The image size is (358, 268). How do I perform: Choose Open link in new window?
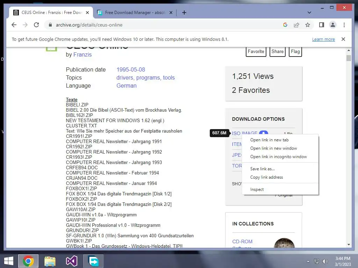[280, 148]
